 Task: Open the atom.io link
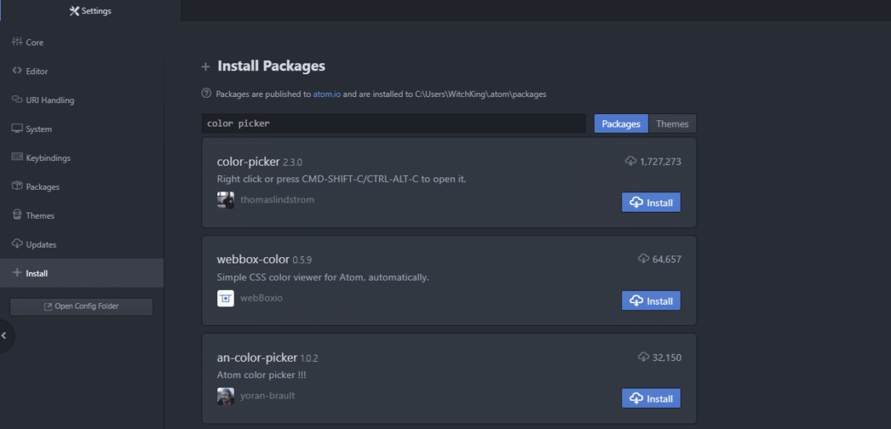(327, 95)
